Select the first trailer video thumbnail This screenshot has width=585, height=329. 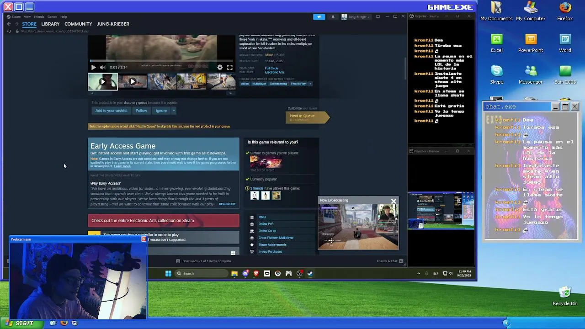click(103, 82)
